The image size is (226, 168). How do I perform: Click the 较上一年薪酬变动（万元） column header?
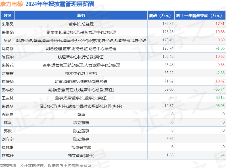(200, 15)
